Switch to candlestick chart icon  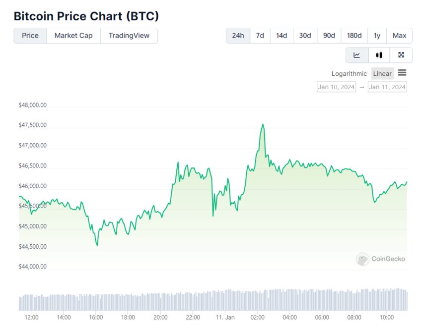coord(379,55)
